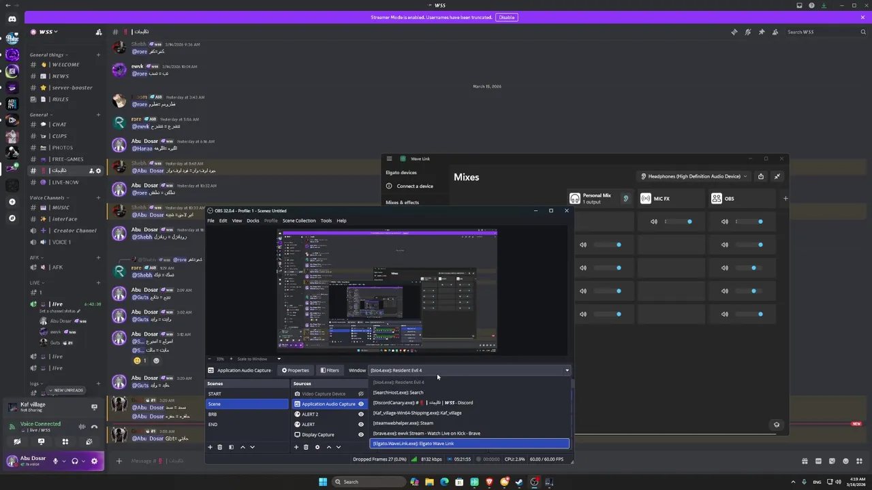
Task: Click the Wave Link share/export icon
Action: (761, 176)
